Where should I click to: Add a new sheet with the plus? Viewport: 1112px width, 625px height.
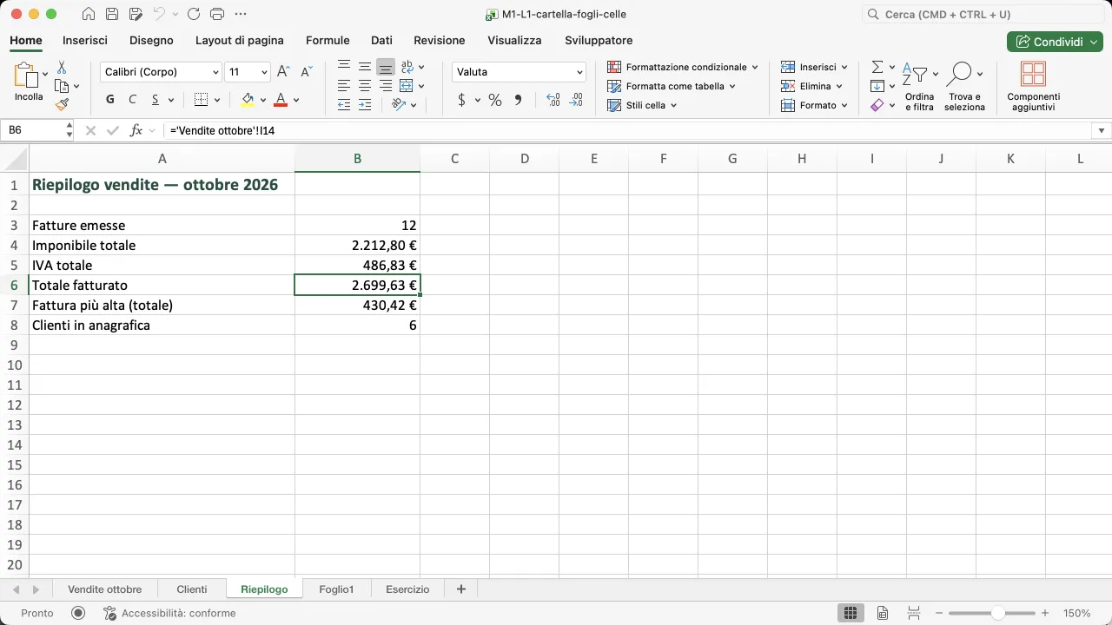(461, 589)
